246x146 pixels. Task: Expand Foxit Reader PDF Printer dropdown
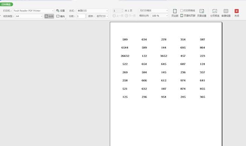click(53, 11)
